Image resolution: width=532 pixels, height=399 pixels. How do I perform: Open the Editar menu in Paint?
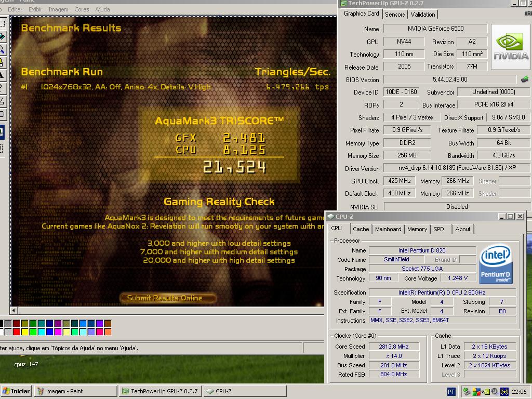click(x=15, y=9)
